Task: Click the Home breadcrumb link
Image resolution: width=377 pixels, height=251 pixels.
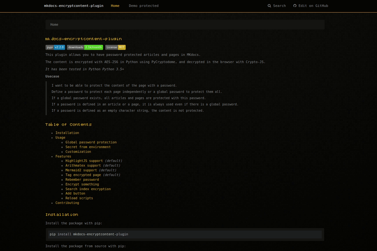Action: [54, 24]
